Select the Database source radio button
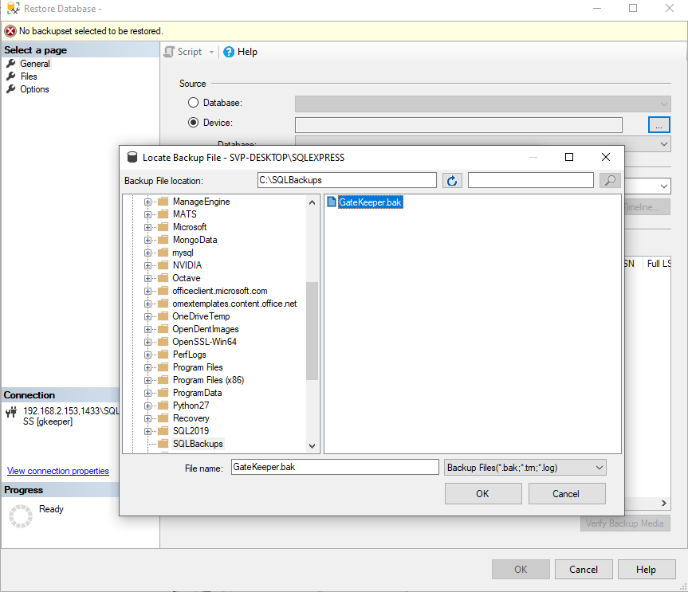Viewport: 688px width, 592px height. pos(193,102)
